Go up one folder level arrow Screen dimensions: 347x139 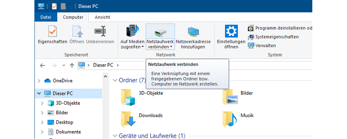[72, 65]
